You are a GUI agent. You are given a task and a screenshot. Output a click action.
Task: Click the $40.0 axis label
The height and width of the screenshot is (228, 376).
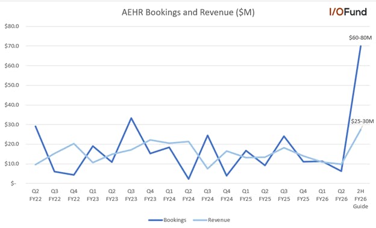point(12,105)
